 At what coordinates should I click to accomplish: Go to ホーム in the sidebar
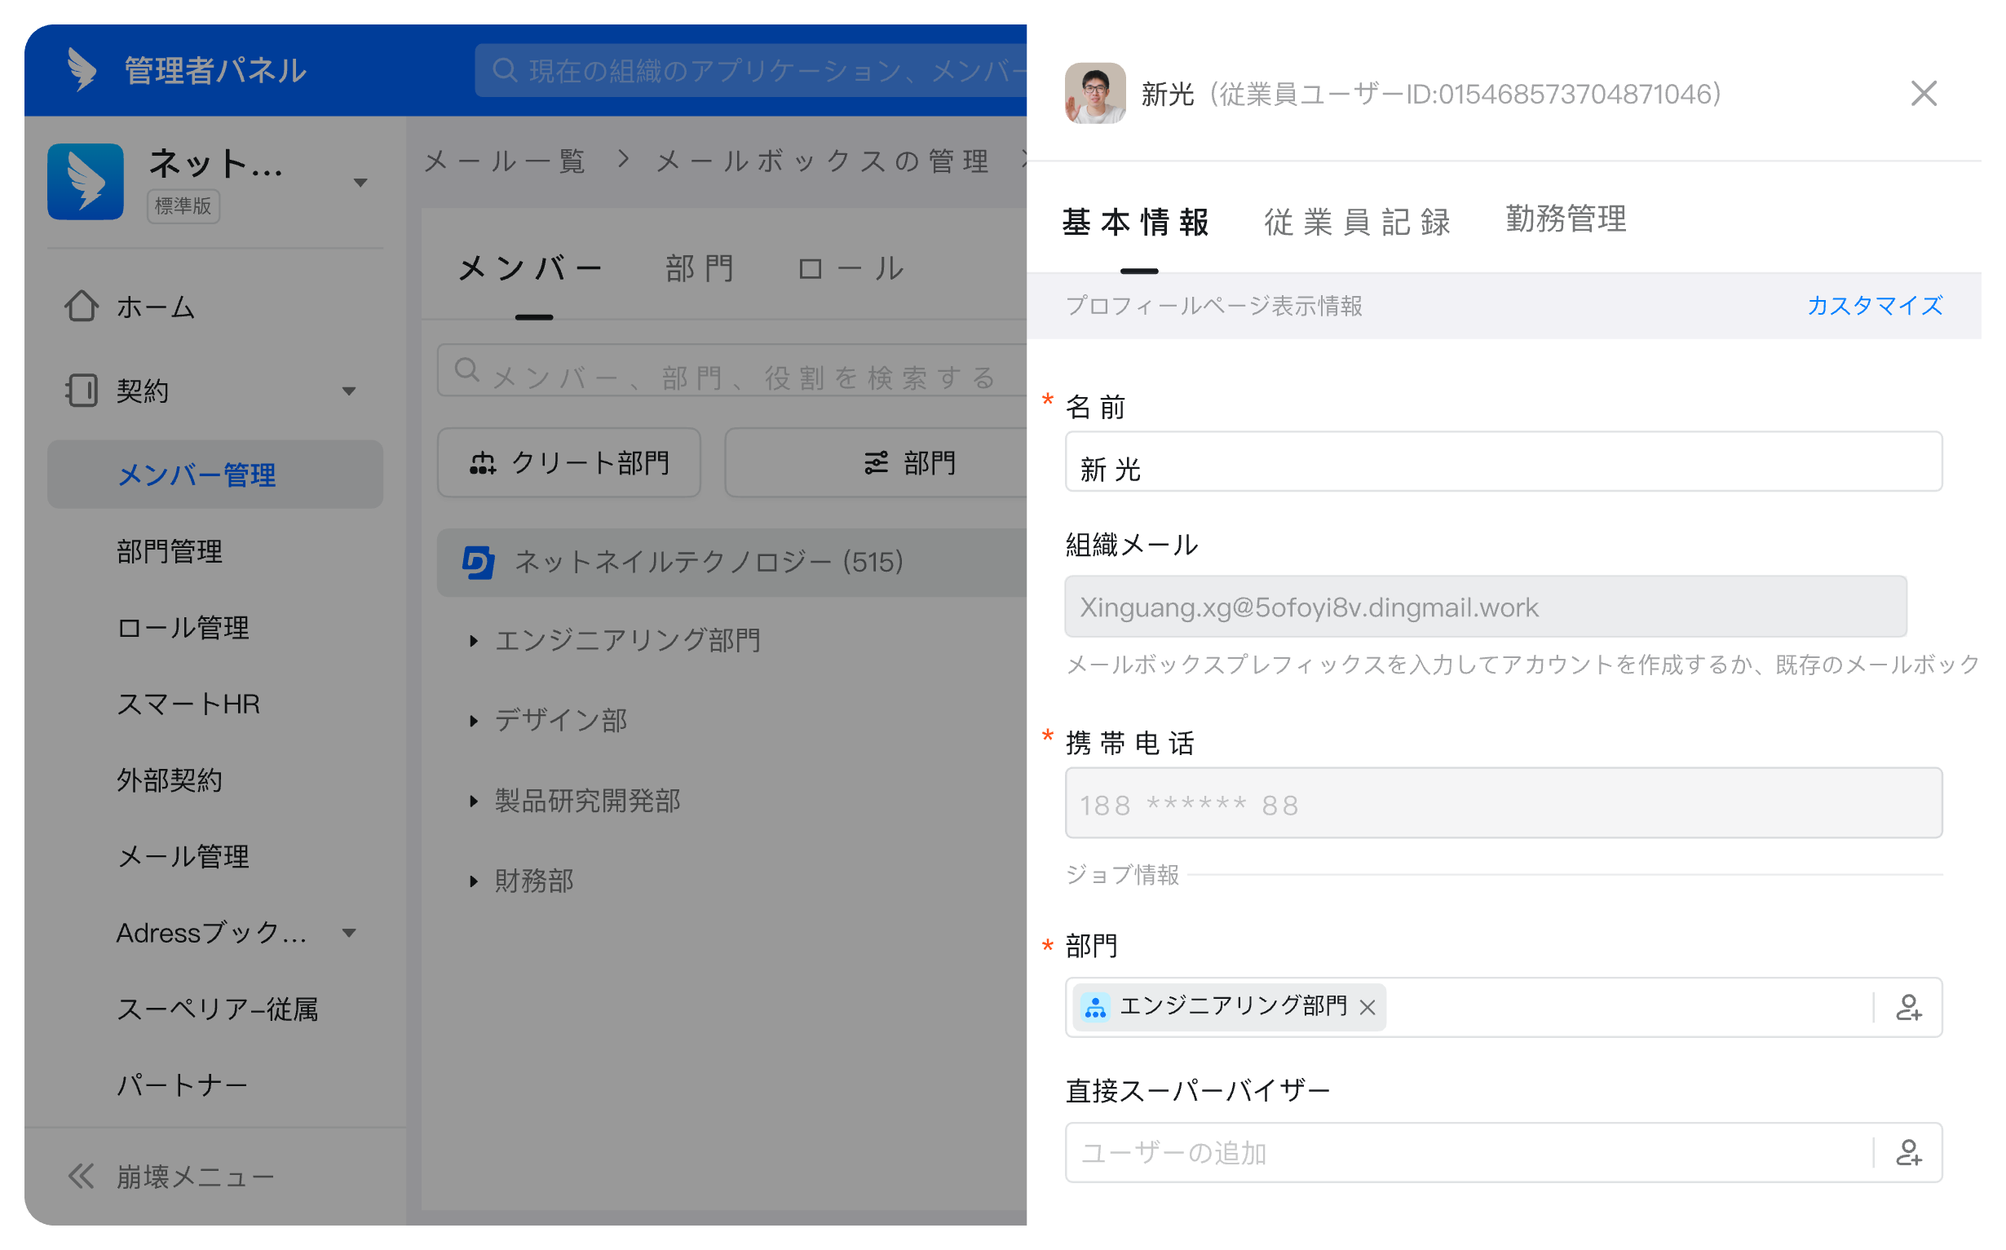pos(157,307)
